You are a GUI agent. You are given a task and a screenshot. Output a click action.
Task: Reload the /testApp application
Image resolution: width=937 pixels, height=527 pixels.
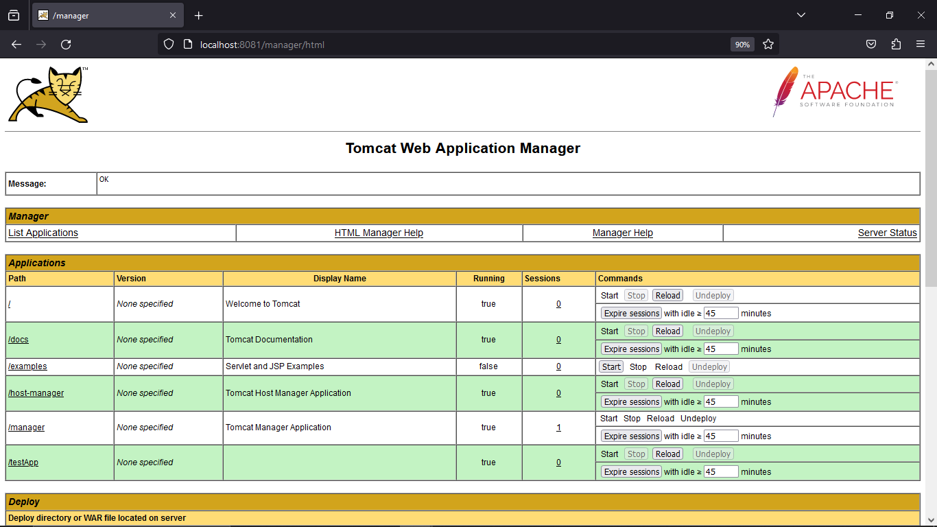668,454
